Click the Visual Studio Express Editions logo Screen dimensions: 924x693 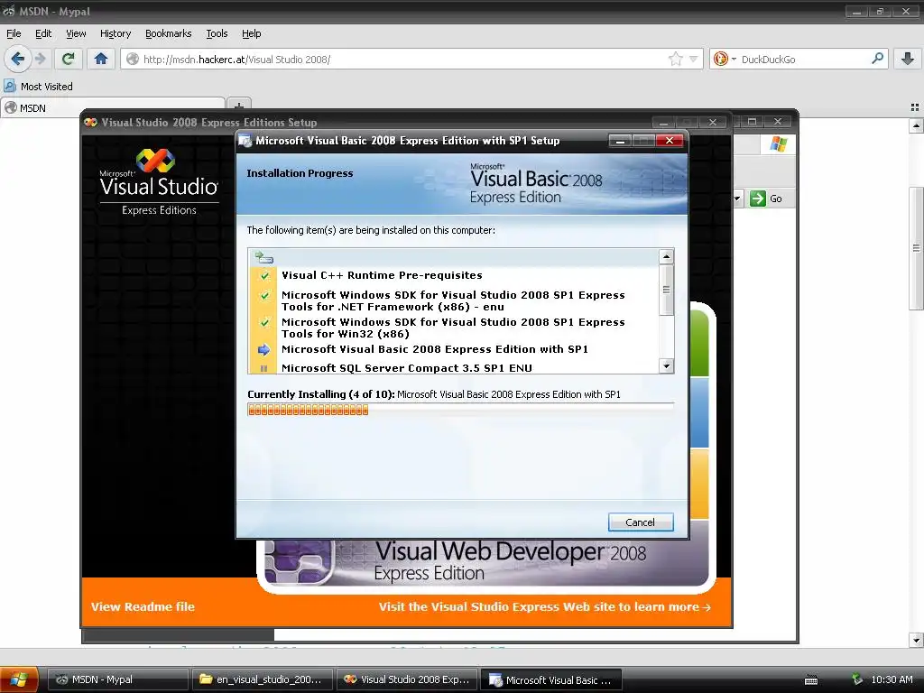click(x=159, y=182)
